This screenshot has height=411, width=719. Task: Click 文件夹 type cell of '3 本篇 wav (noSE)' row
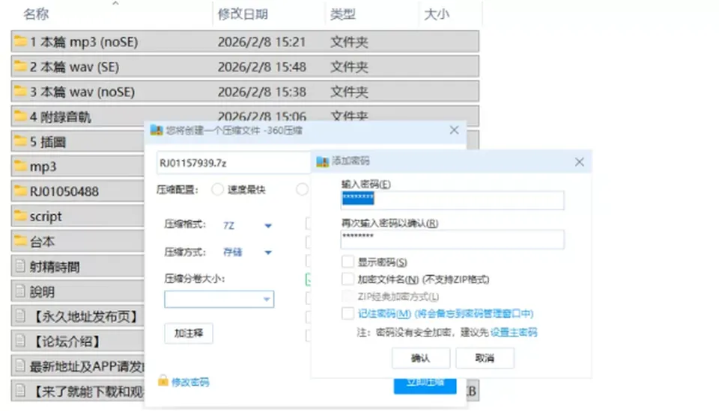click(349, 92)
